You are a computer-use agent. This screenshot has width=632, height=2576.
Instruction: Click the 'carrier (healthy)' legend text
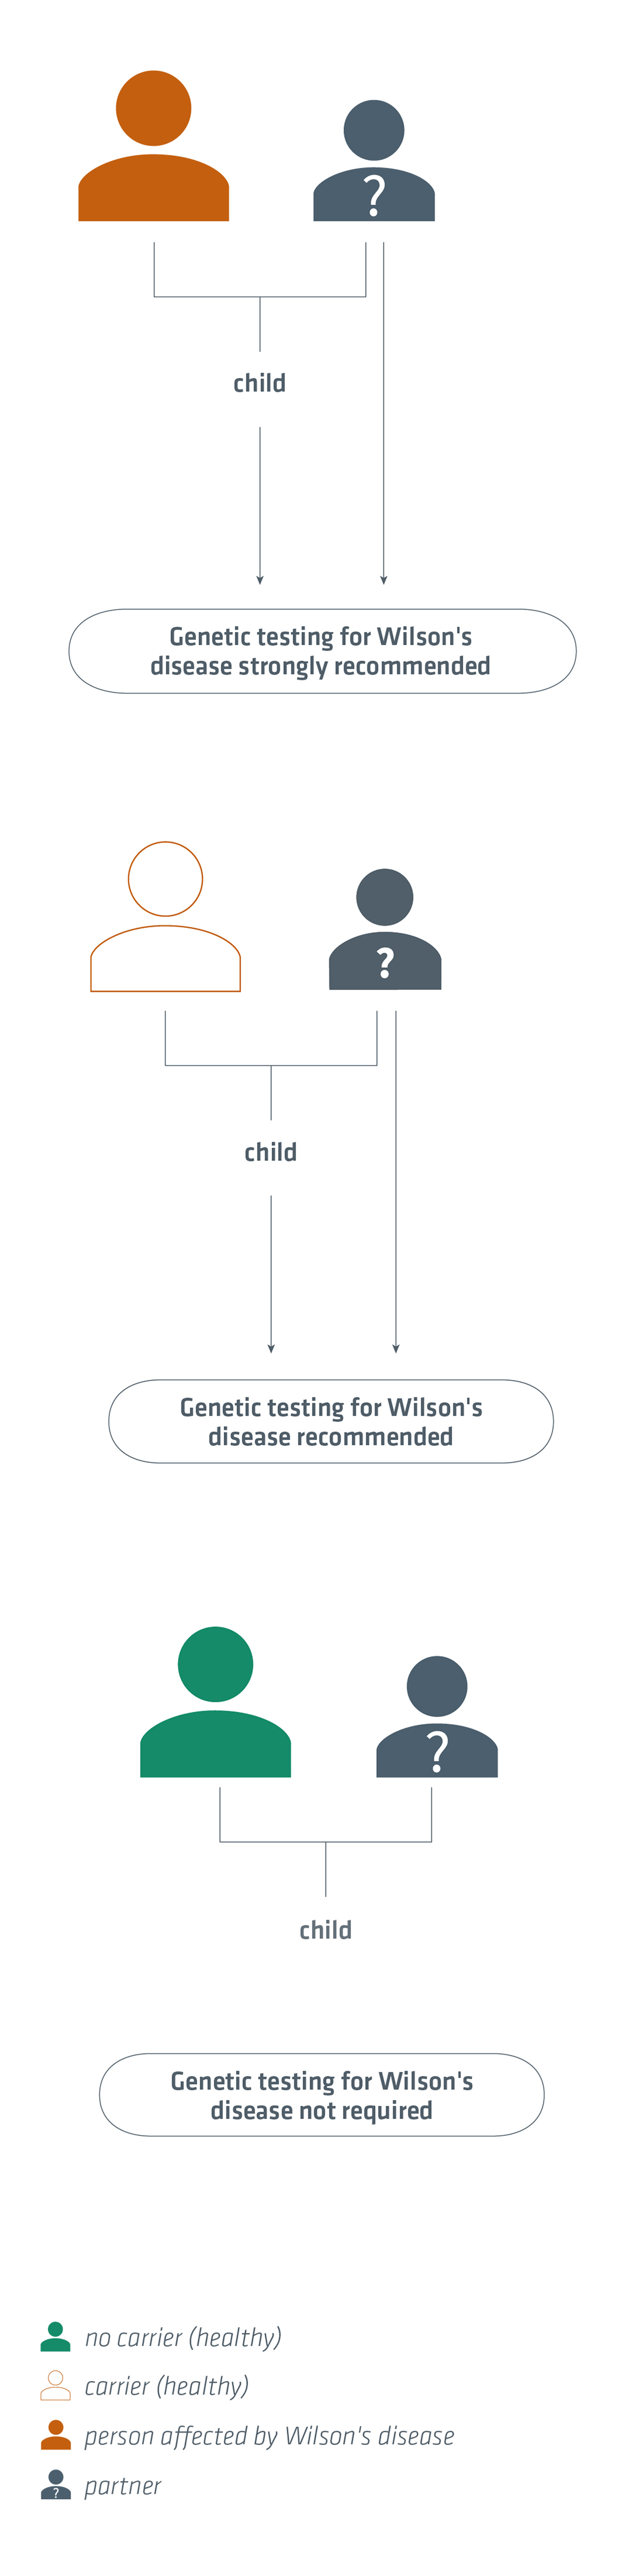[x=166, y=2387]
